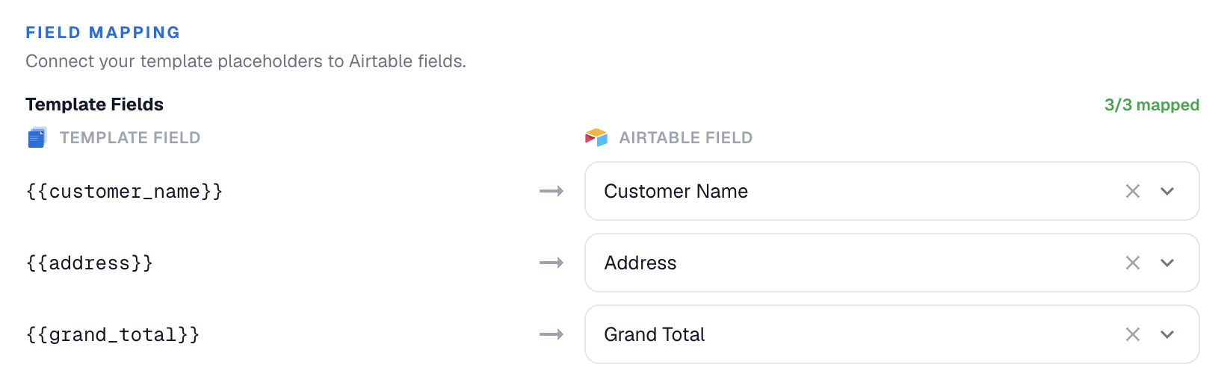1227x391 pixels.
Task: Click the blue document template icon
Action: 37,137
